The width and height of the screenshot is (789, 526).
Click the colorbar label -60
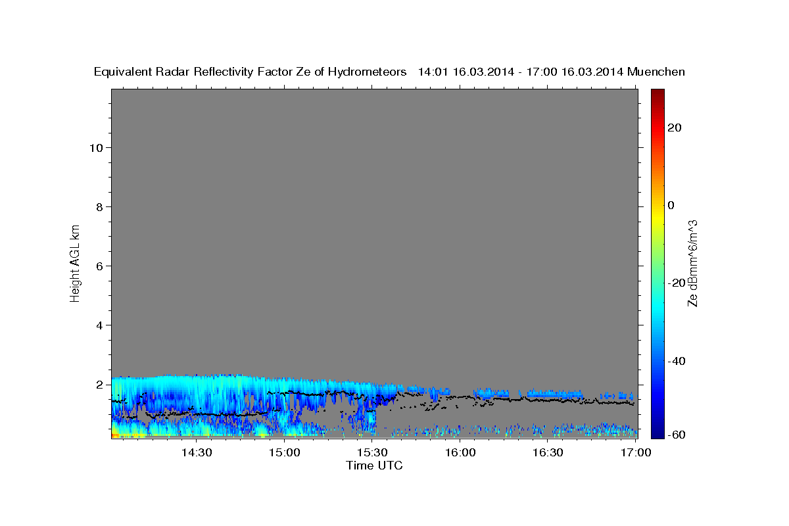[675, 435]
